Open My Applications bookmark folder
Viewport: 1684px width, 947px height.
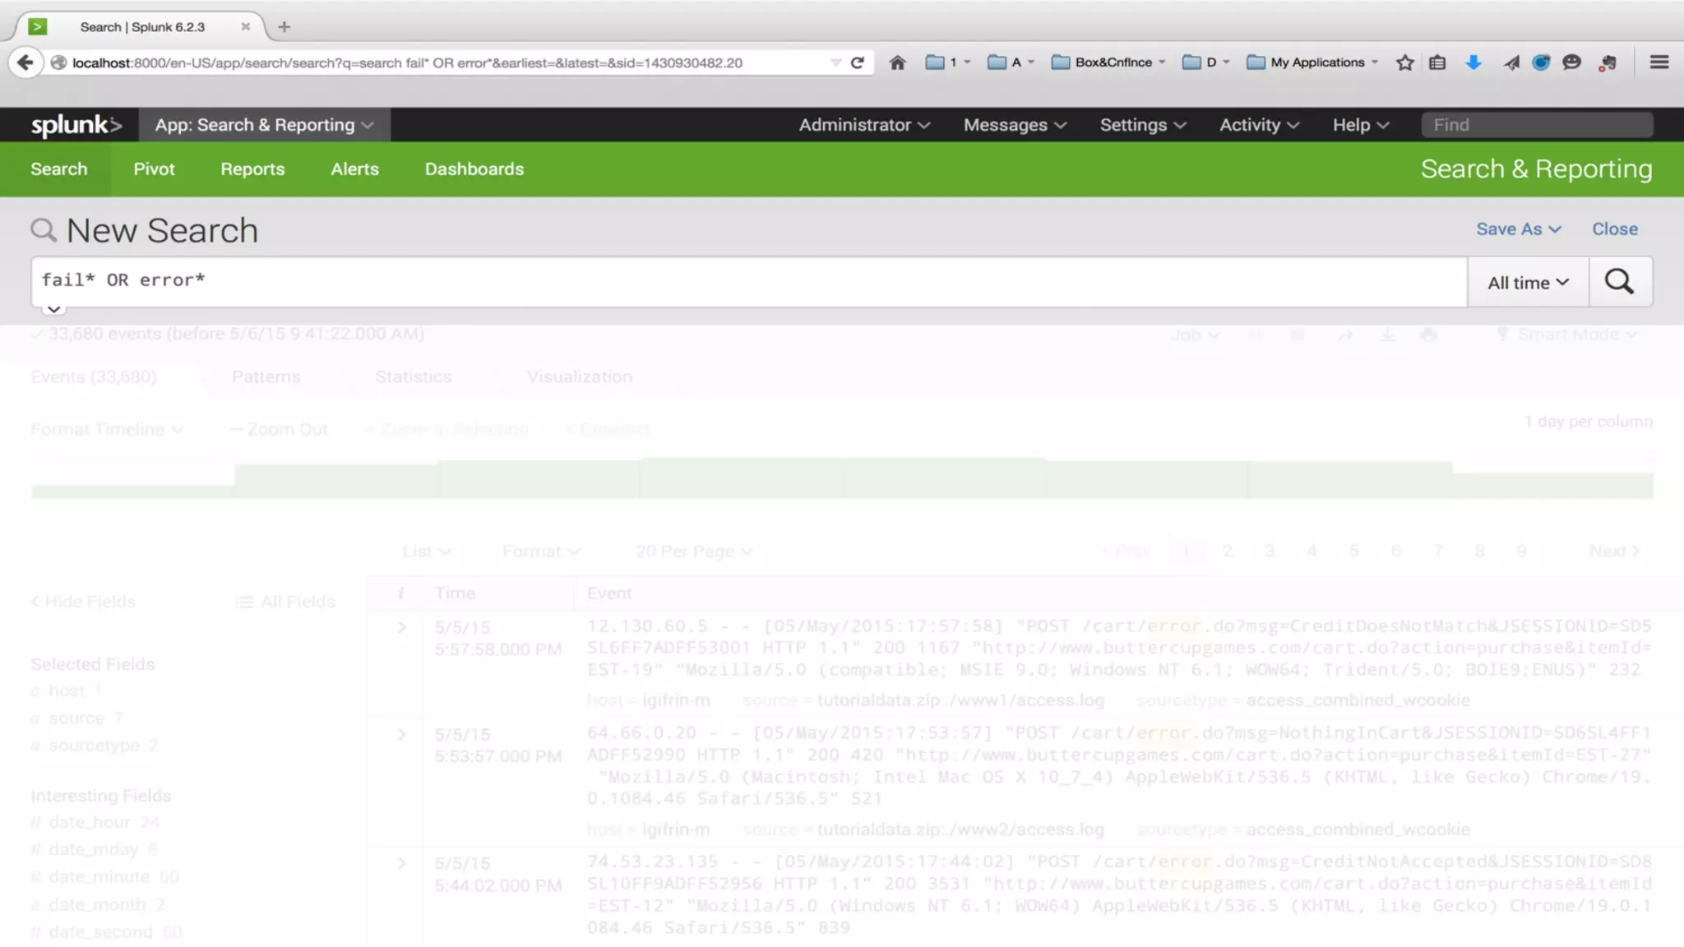coord(1312,62)
